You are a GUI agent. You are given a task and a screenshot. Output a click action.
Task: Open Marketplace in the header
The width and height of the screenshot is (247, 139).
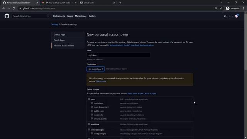pos(81,16)
